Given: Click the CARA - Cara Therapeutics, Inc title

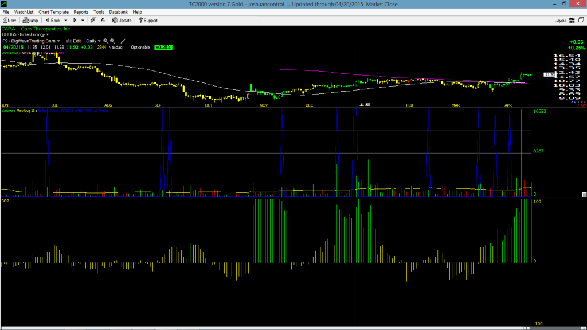Looking at the screenshot, I should [x=36, y=29].
